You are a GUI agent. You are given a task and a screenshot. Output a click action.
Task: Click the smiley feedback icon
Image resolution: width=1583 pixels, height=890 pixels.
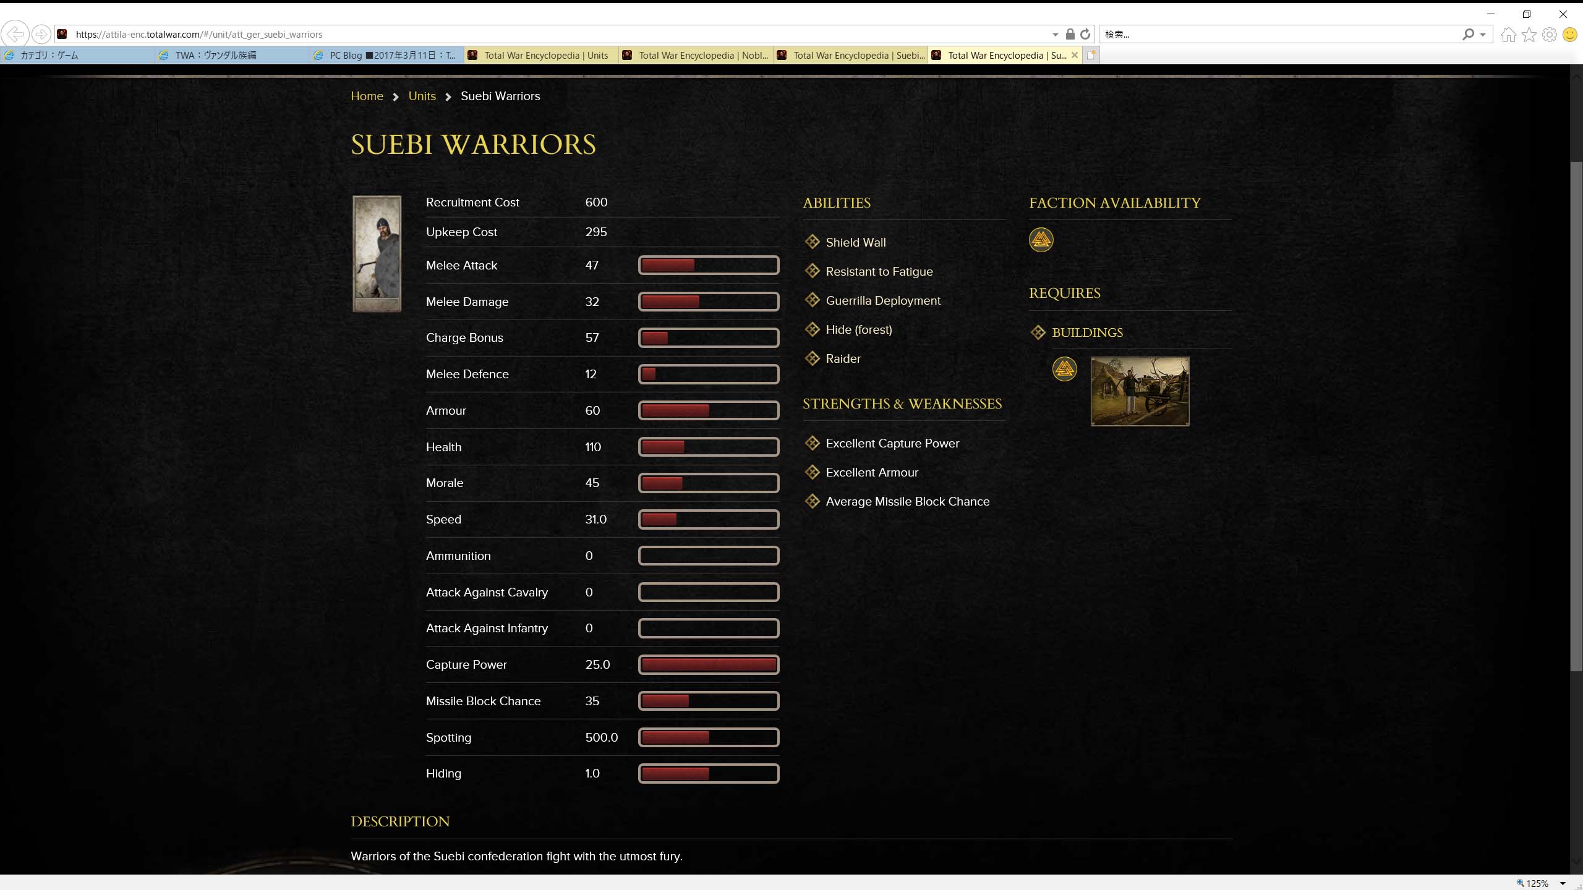(1569, 35)
